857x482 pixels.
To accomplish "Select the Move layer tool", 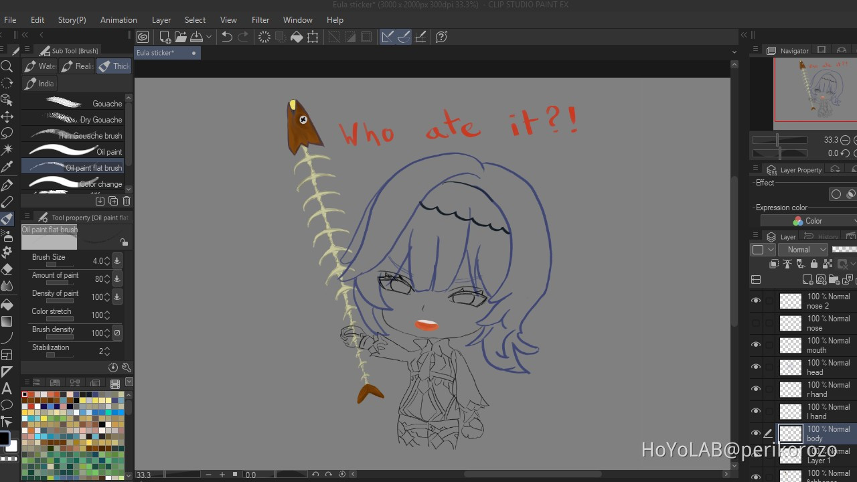I will pos(7,116).
